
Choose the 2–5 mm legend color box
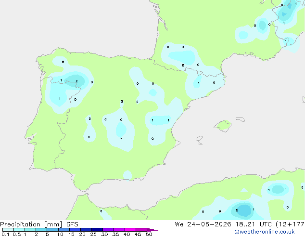click(x=41, y=230)
